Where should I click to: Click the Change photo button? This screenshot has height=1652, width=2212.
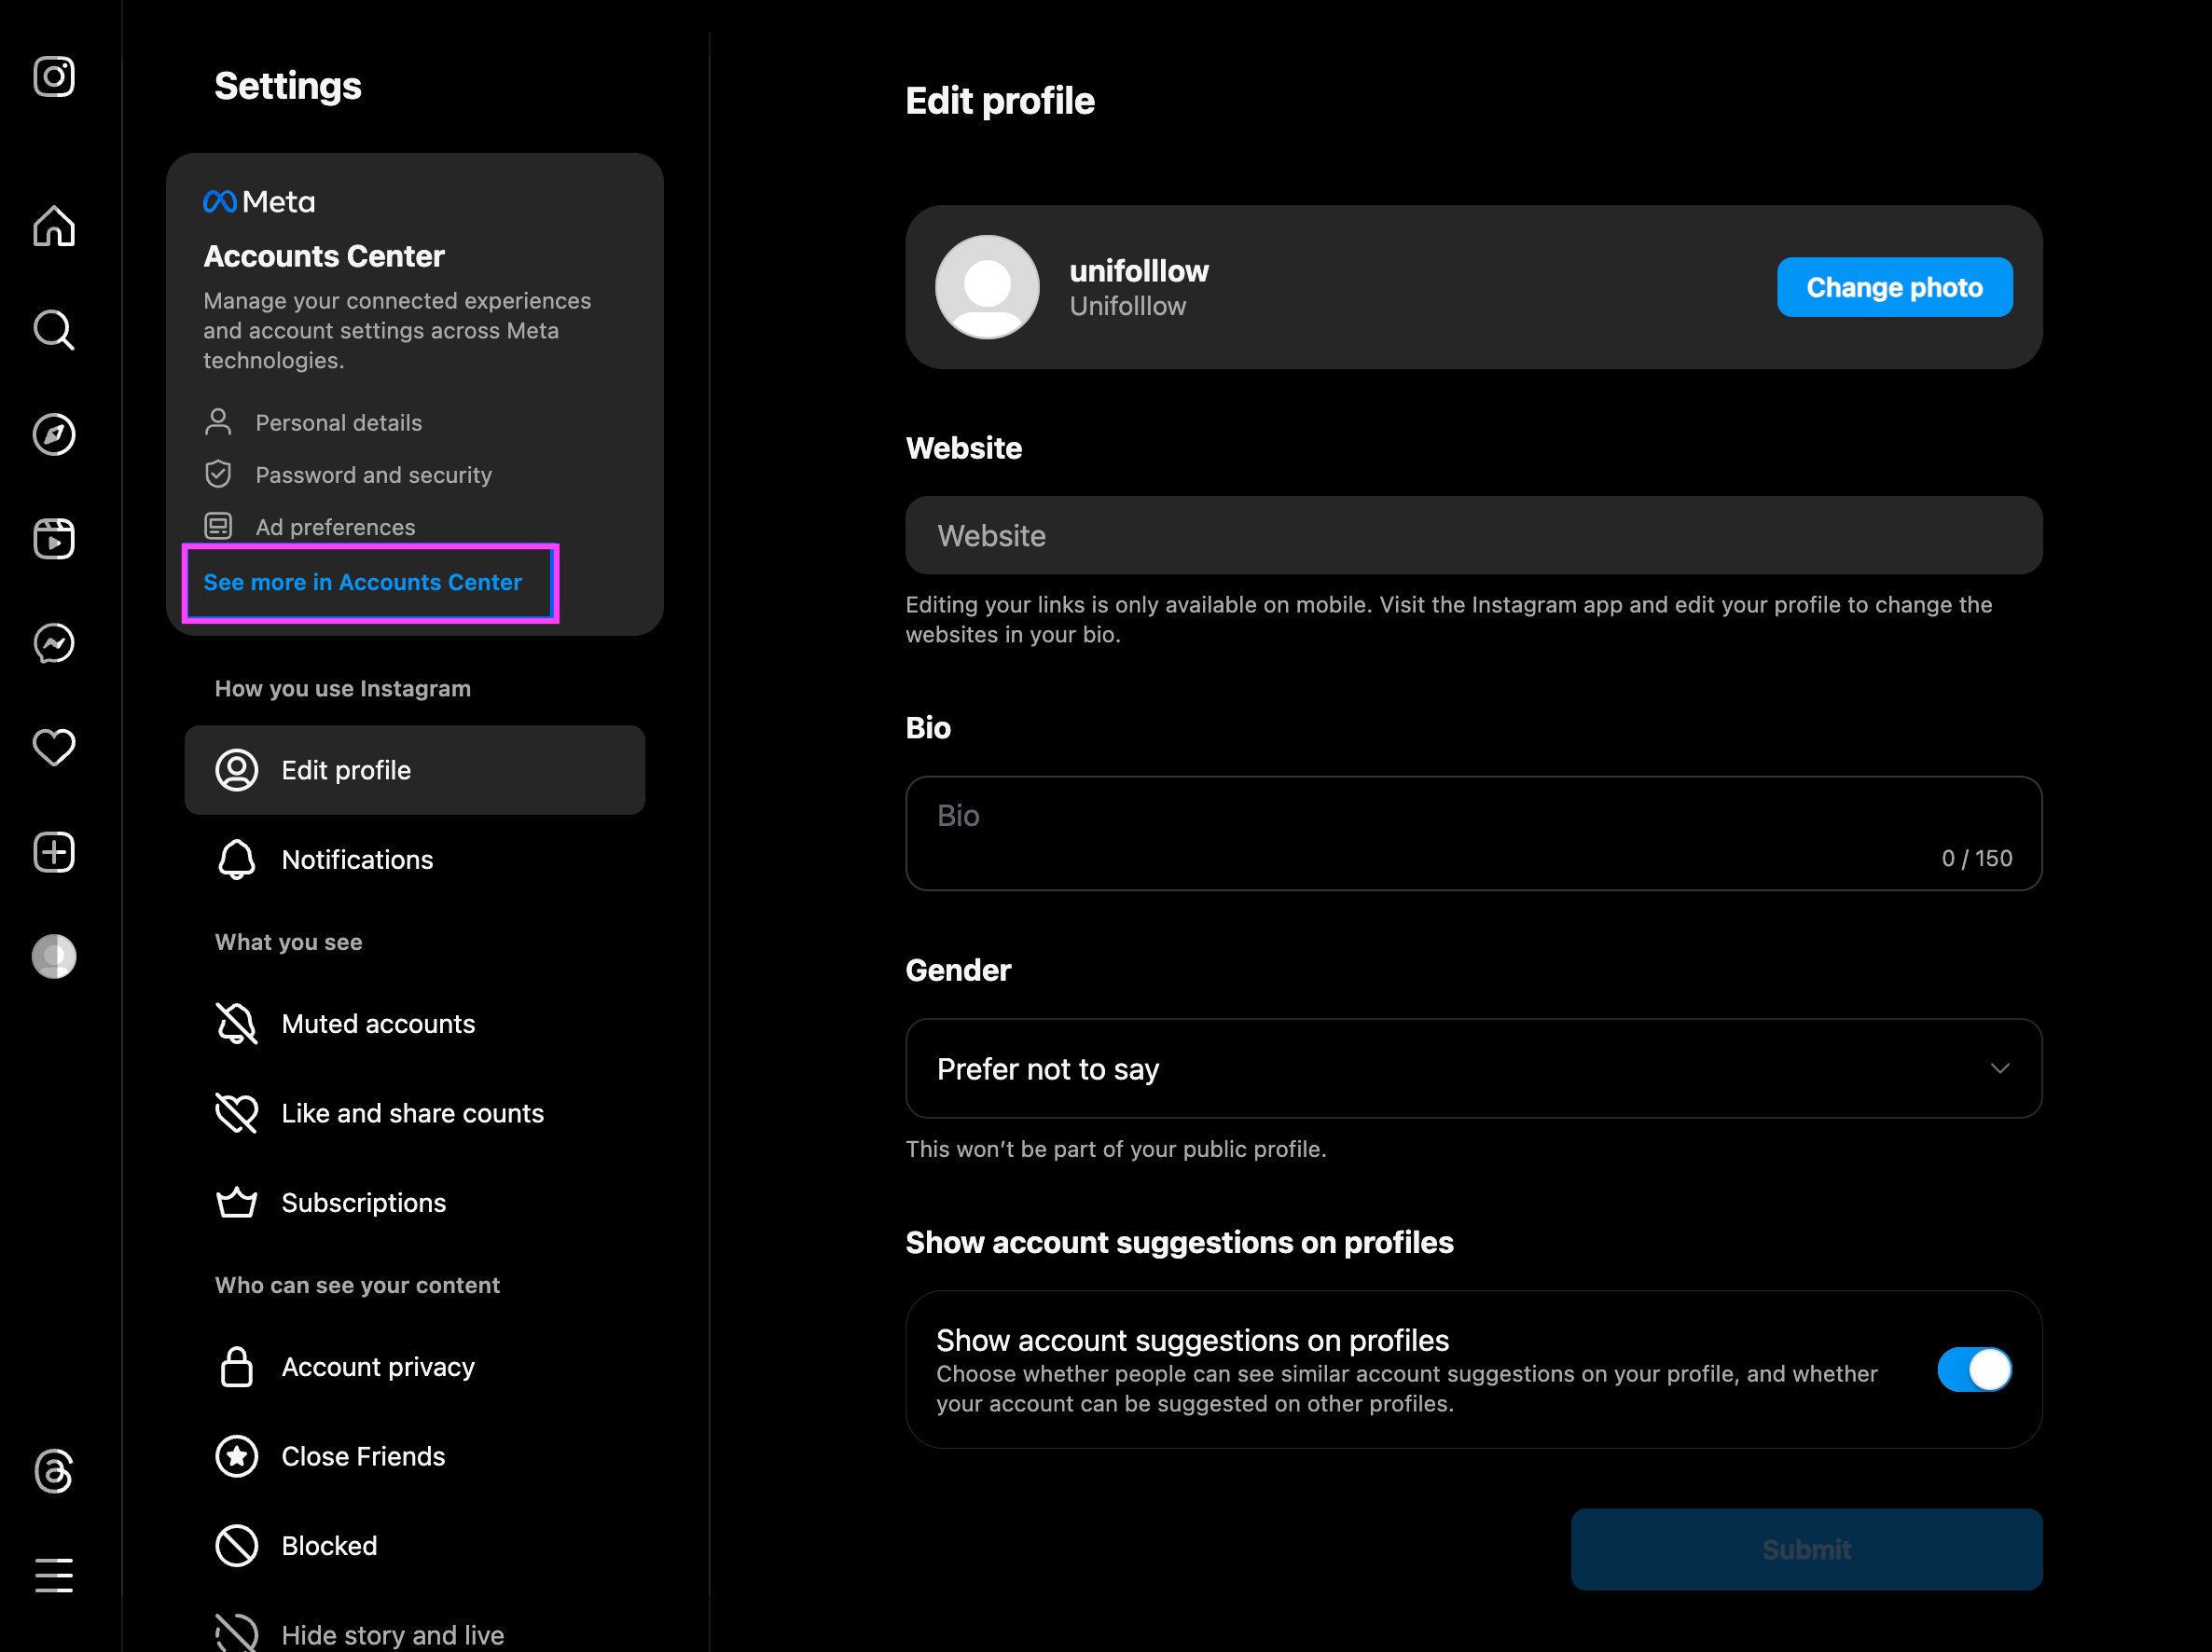coord(1894,288)
